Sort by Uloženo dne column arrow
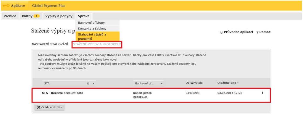The height and width of the screenshot is (115, 303). [x=238, y=83]
